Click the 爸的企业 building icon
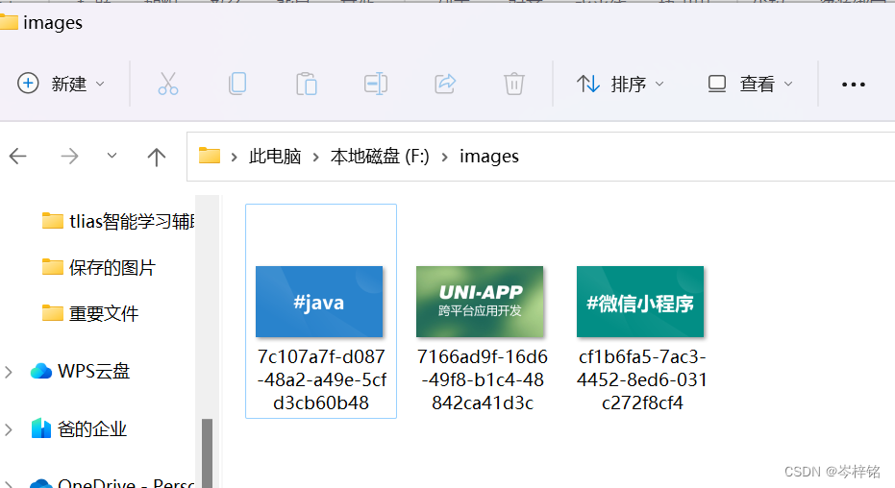Screen dimensions: 895x488 41,428
